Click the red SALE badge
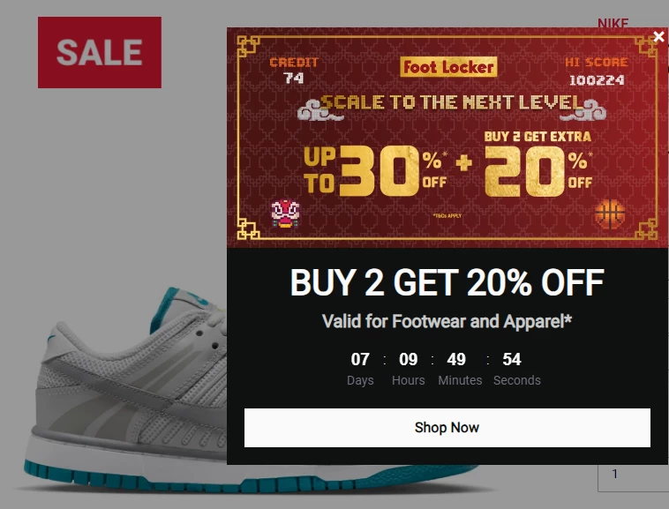This screenshot has width=669, height=509. pos(100,52)
